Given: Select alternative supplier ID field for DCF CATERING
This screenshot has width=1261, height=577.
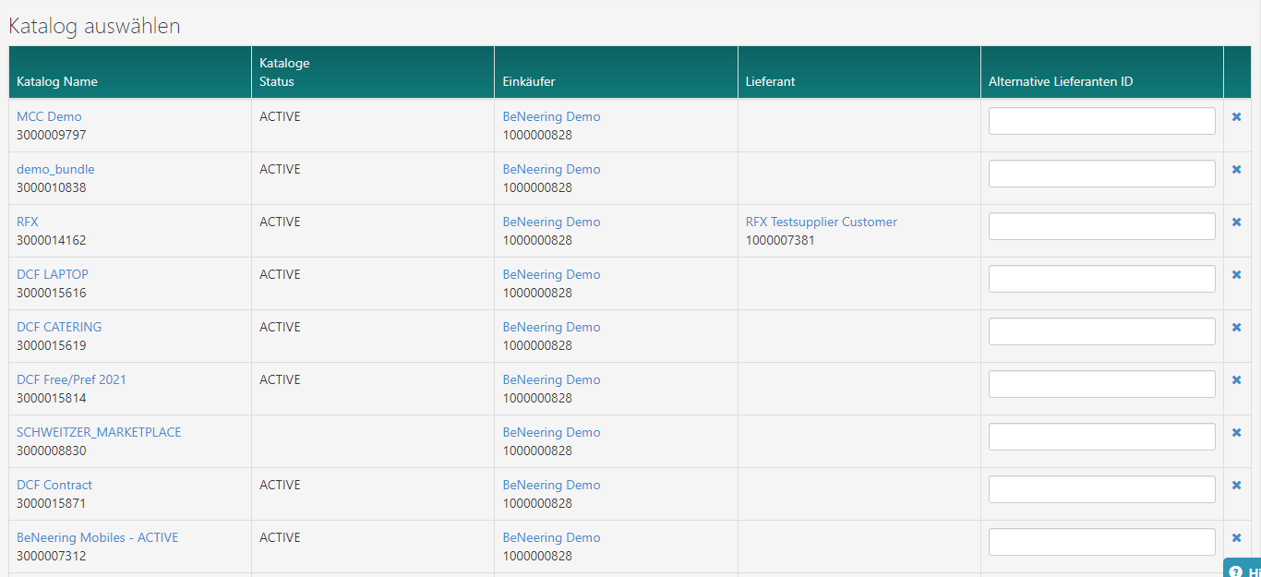Looking at the screenshot, I should 1101,331.
